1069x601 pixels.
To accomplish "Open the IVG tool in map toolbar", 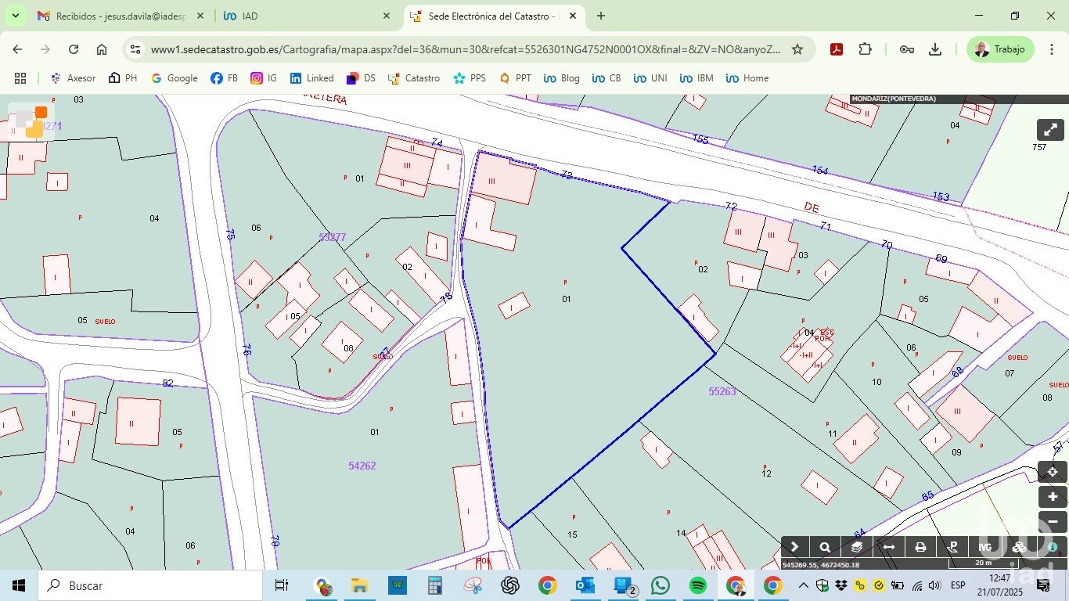I will [985, 547].
